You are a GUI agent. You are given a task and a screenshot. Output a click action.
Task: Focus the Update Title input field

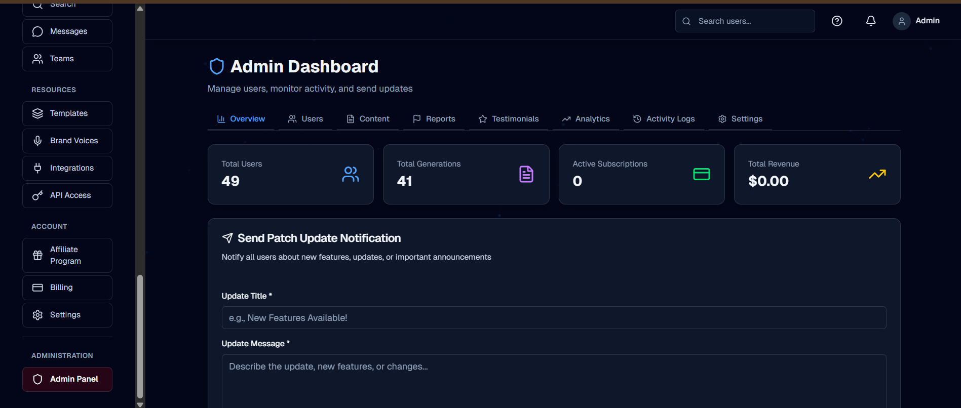click(554, 318)
